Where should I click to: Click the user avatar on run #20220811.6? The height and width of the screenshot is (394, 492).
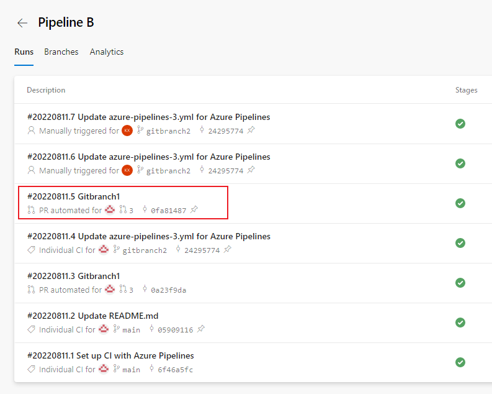127,170
